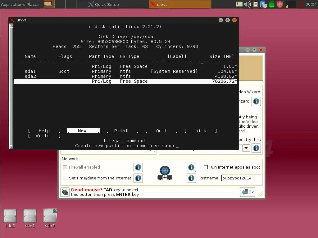Screen dimensions: 318x238
Task: Click info icon for Set time/date
Action: point(138,178)
